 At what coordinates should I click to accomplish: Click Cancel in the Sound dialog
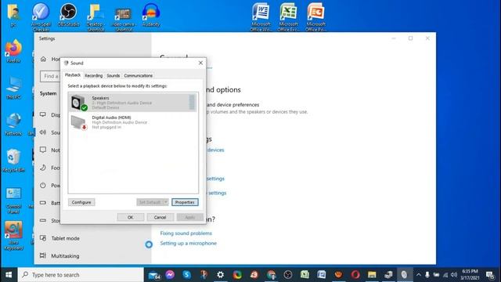[x=160, y=217]
